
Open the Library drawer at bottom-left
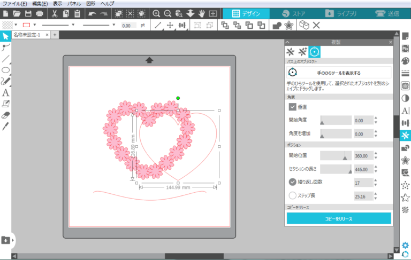coord(6,240)
